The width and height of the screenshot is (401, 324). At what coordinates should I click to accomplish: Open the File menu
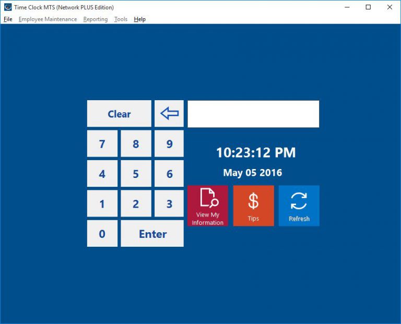point(8,19)
